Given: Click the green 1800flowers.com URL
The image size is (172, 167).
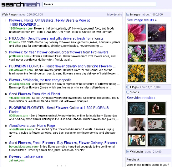Looking at the screenshot, I should coord(20,28).
